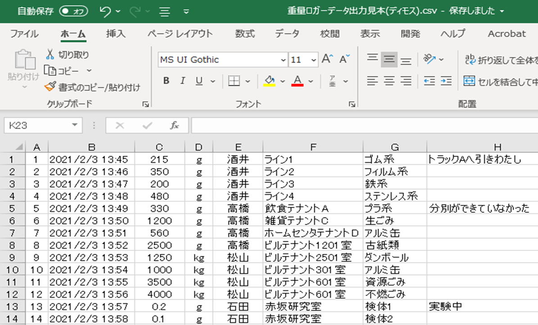Click the Center horizontally icon

click(x=389, y=81)
